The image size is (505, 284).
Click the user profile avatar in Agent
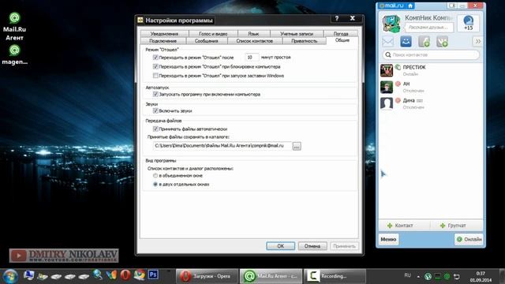click(x=391, y=23)
